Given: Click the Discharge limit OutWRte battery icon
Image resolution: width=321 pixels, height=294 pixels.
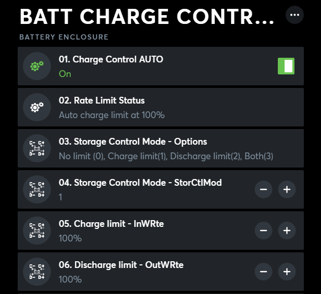Looking at the screenshot, I should [37, 272].
